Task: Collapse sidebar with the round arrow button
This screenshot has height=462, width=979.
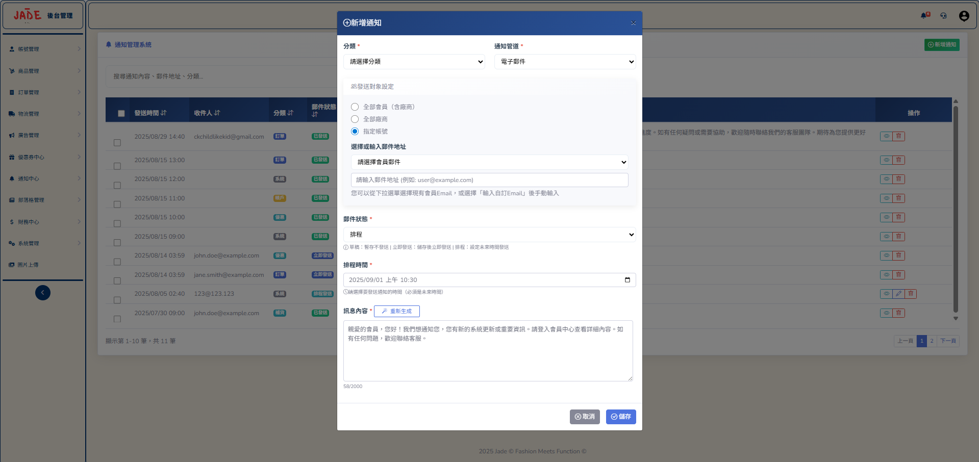Action: pos(43,293)
